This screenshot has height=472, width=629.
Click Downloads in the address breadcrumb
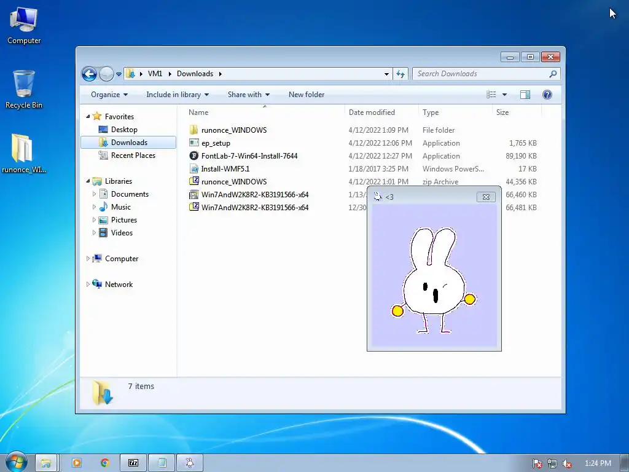coord(195,74)
